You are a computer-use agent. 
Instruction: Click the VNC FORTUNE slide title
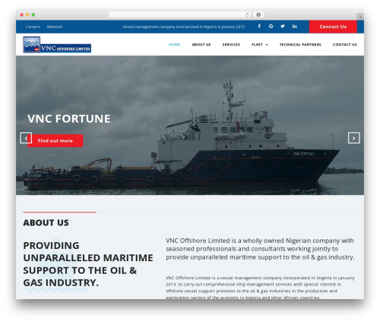[x=69, y=119]
